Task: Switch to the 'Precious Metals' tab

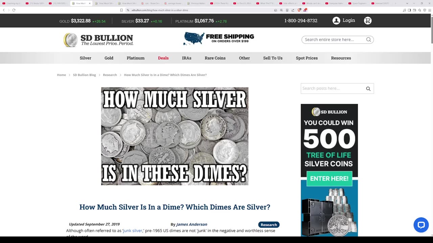Action: point(196,3)
